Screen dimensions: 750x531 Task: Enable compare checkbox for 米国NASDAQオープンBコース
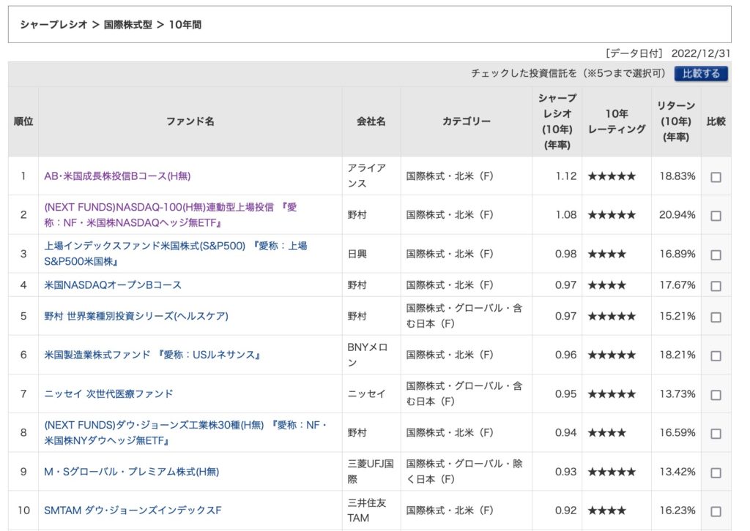[716, 285]
